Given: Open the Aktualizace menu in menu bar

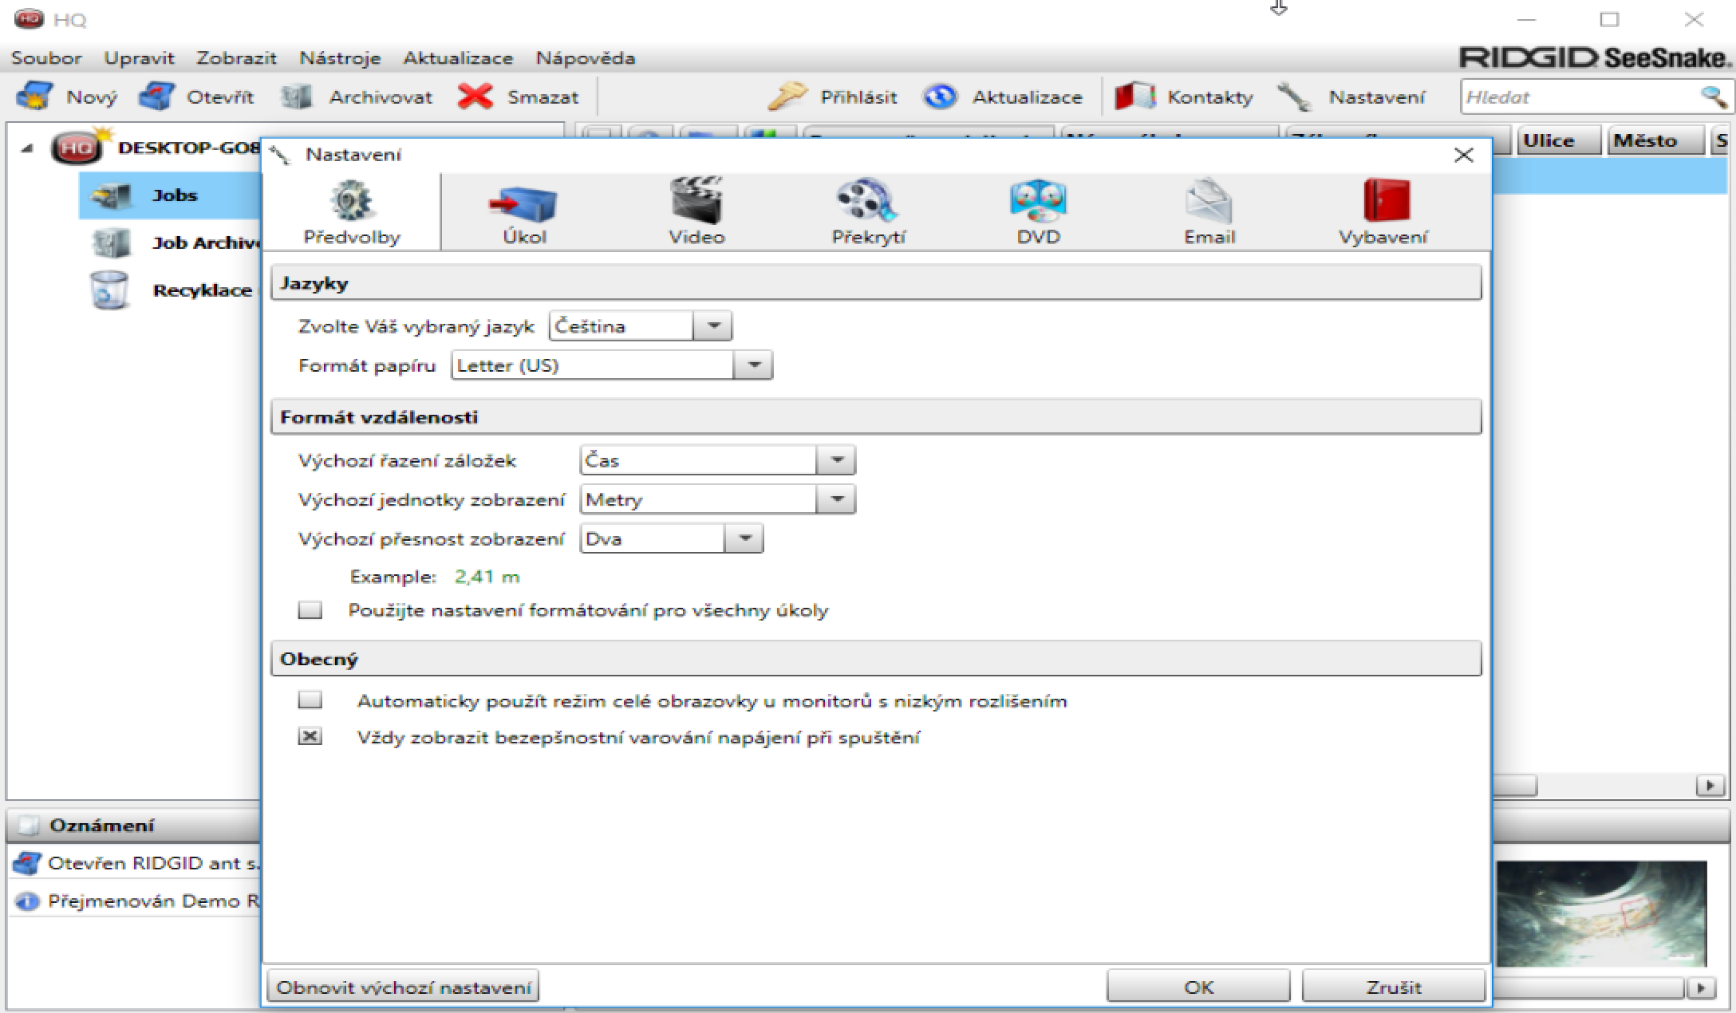Looking at the screenshot, I should click(x=458, y=58).
